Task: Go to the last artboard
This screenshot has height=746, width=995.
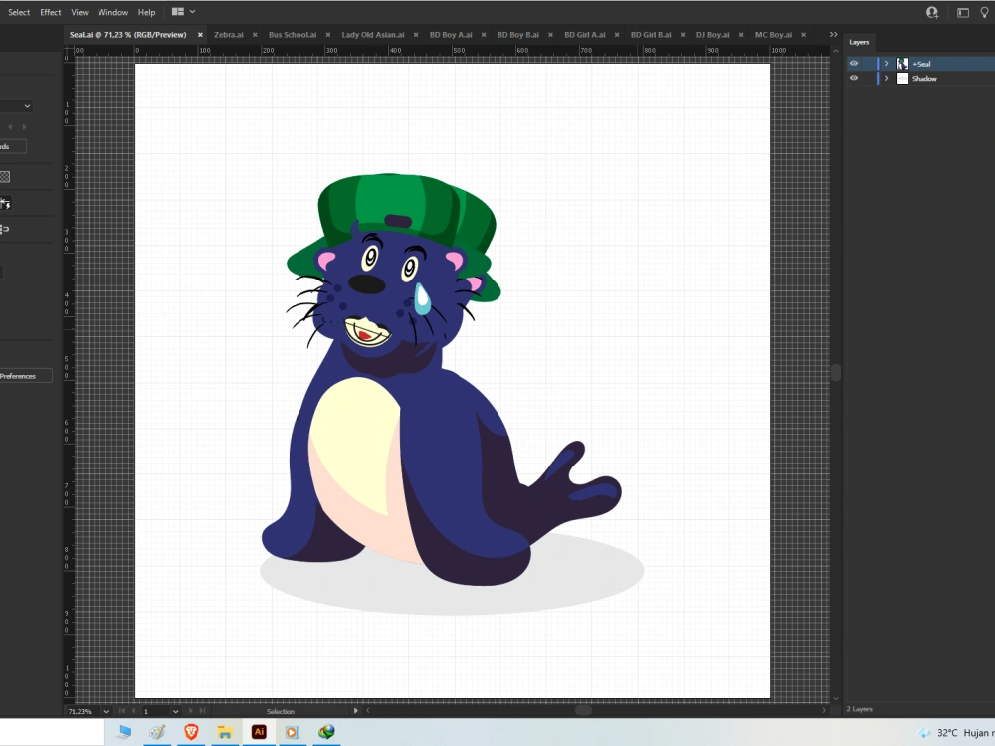Action: pyautogui.click(x=202, y=711)
